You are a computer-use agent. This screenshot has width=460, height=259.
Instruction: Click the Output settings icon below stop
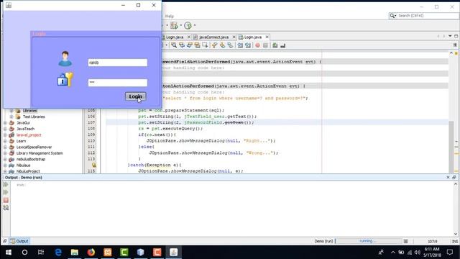click(6, 208)
